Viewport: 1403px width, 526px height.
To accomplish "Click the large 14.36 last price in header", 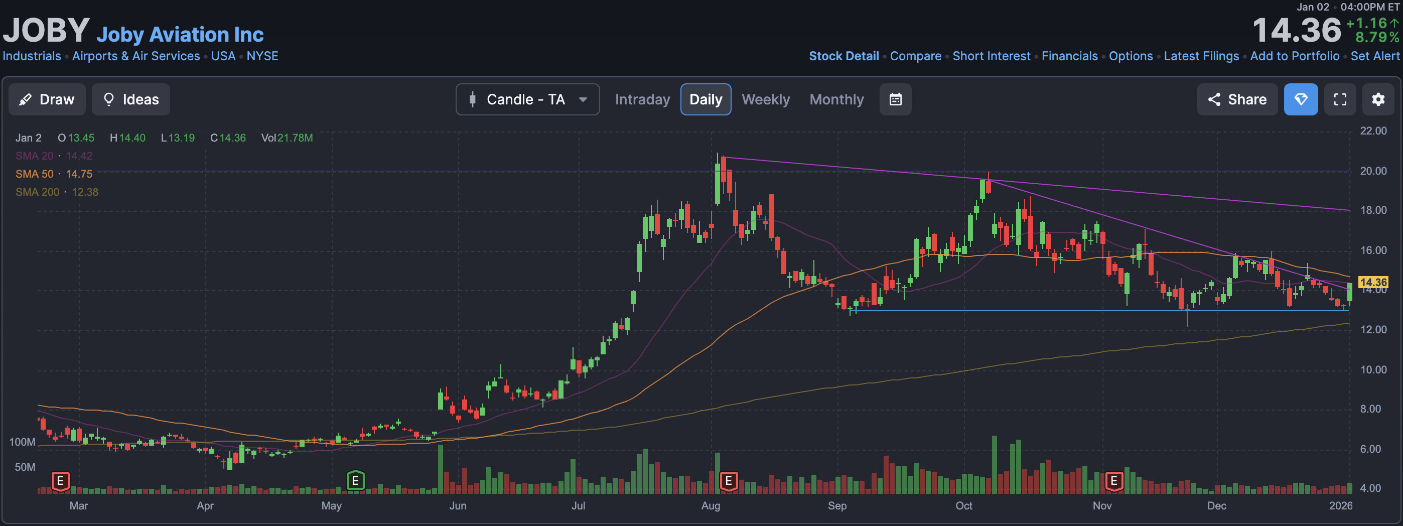I will click(x=1296, y=30).
